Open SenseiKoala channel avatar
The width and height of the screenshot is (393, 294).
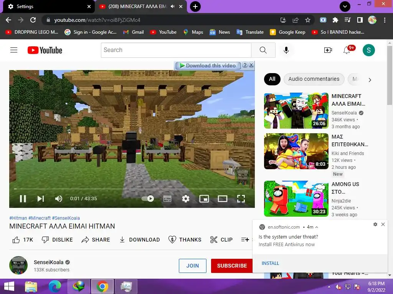pos(18,265)
